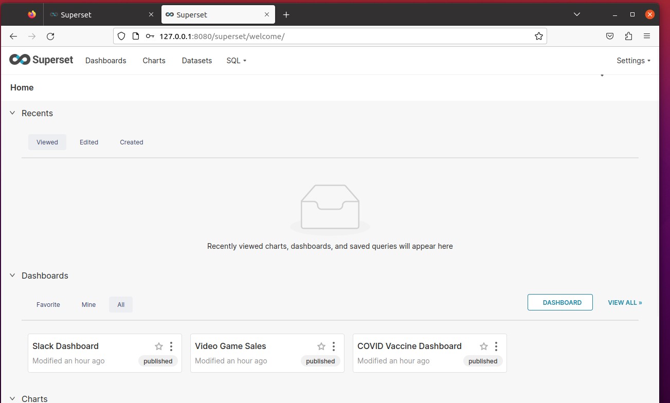Click the Firefox browser icon
670x403 pixels.
pos(32,14)
